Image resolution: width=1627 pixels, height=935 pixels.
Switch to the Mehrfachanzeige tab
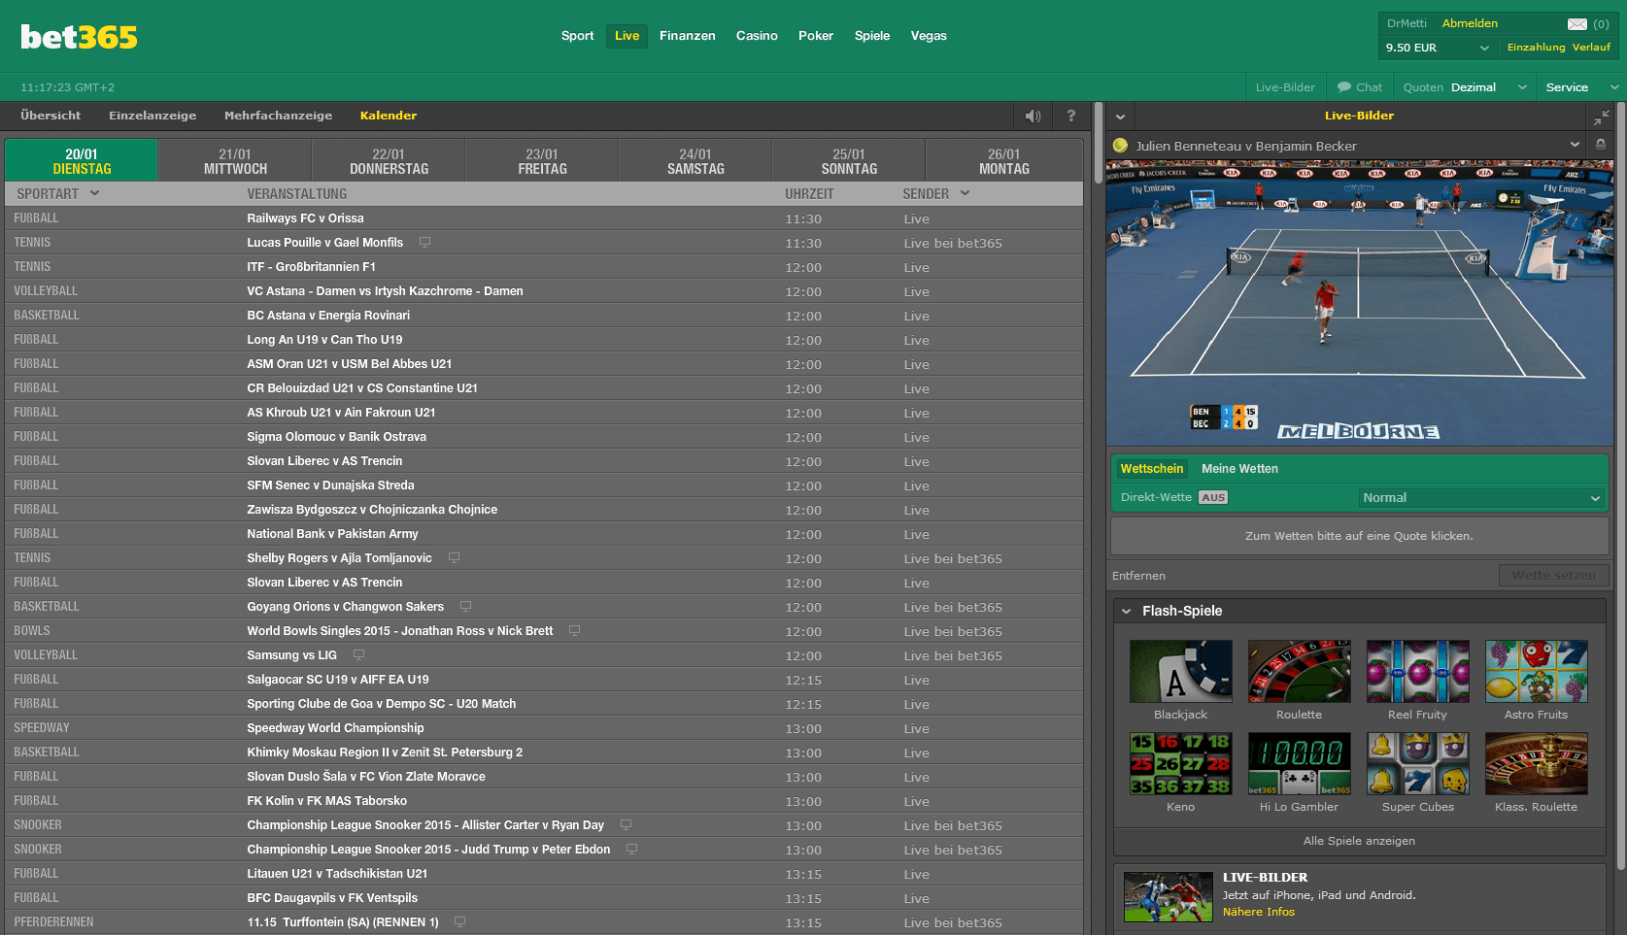click(x=278, y=116)
